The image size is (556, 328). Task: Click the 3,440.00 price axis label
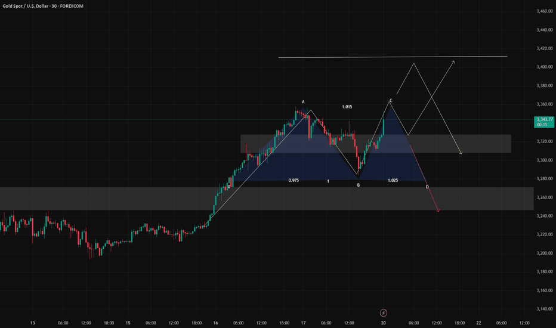point(544,30)
